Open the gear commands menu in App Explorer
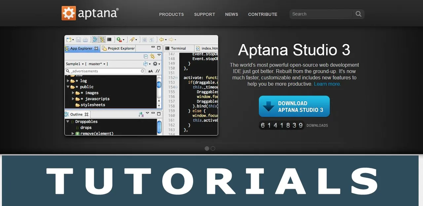This screenshot has width=423, height=206. coord(156,64)
